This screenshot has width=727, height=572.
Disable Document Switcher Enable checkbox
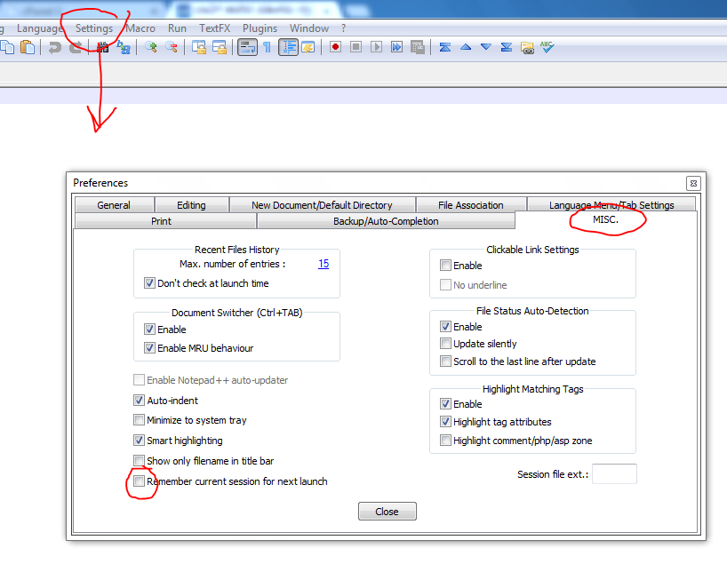(149, 330)
